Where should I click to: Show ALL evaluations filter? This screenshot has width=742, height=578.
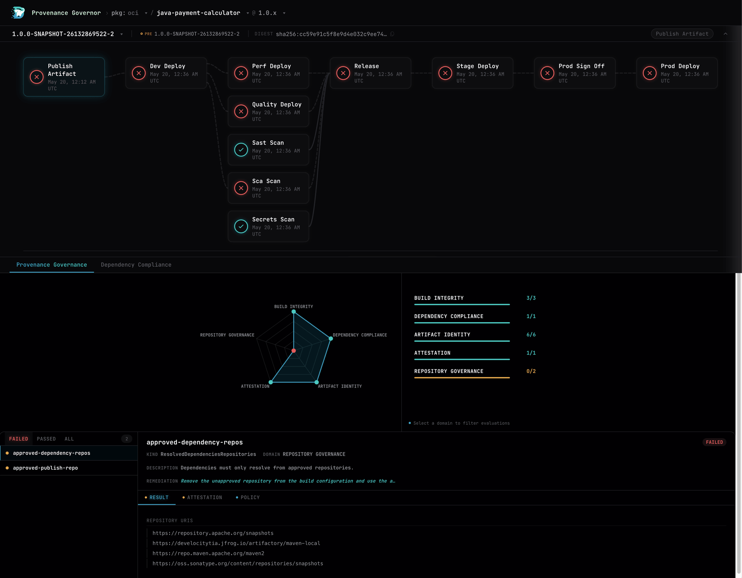pos(69,439)
